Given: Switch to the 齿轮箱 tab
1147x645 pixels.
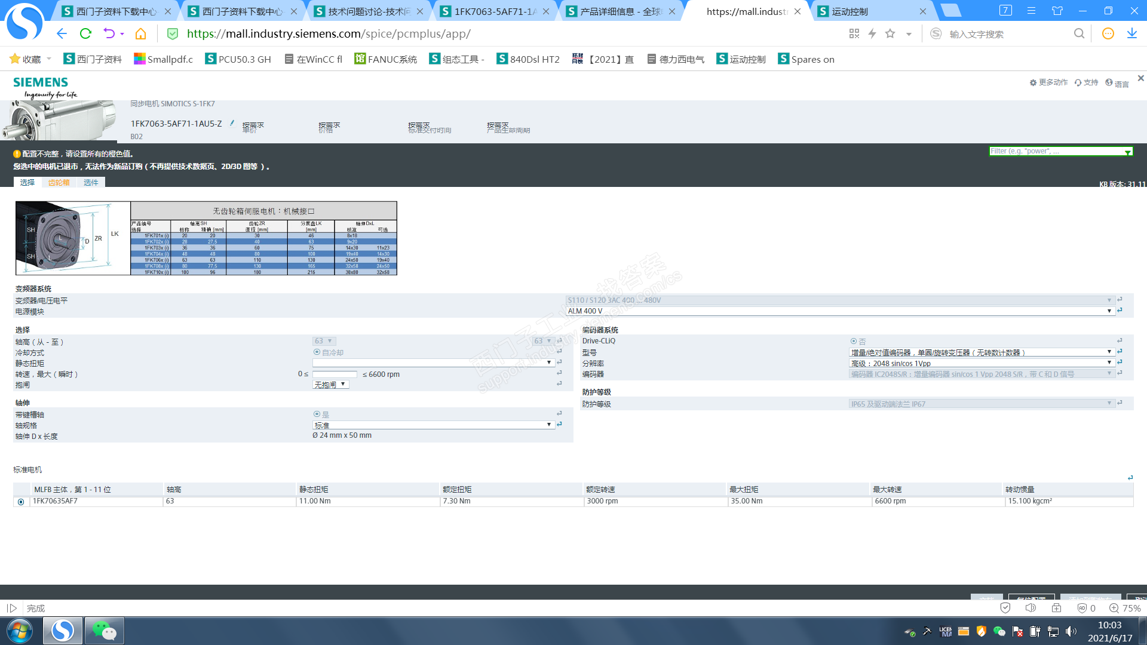Looking at the screenshot, I should (59, 182).
